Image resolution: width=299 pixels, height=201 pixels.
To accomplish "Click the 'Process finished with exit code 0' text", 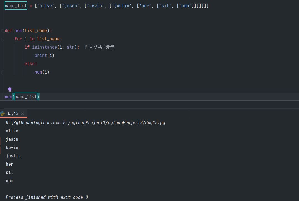I will pos(47,197).
